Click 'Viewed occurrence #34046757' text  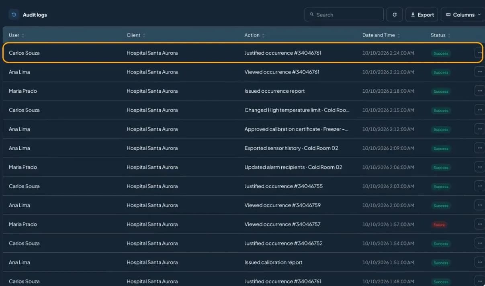[x=282, y=224]
